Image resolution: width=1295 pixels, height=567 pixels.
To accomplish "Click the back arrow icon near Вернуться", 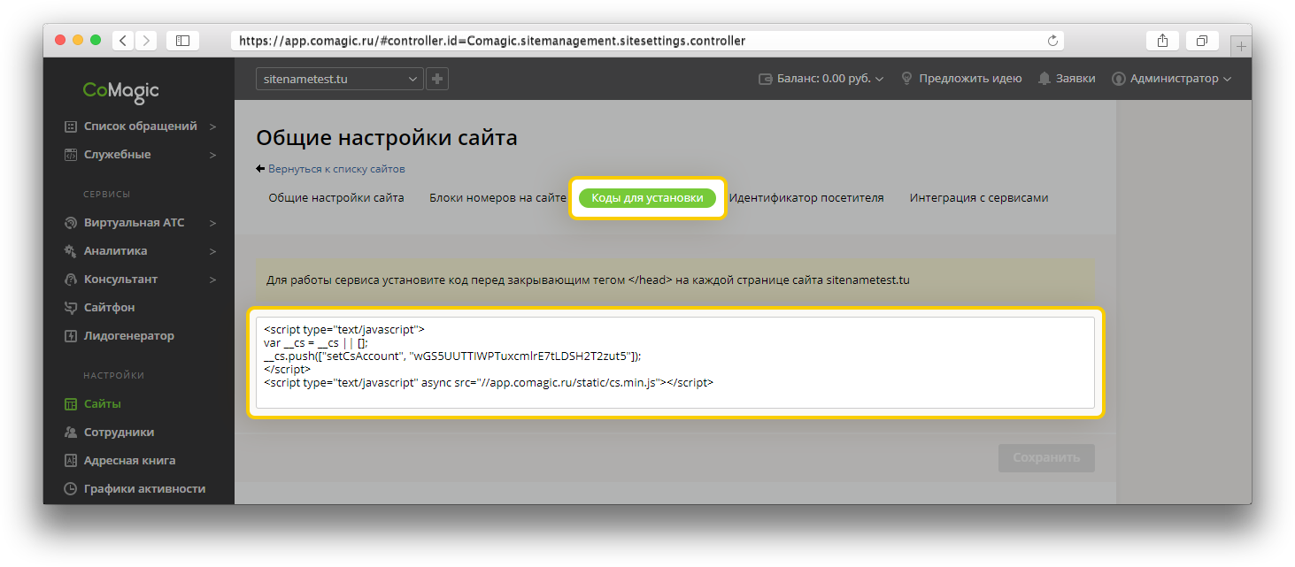I will pyautogui.click(x=260, y=169).
